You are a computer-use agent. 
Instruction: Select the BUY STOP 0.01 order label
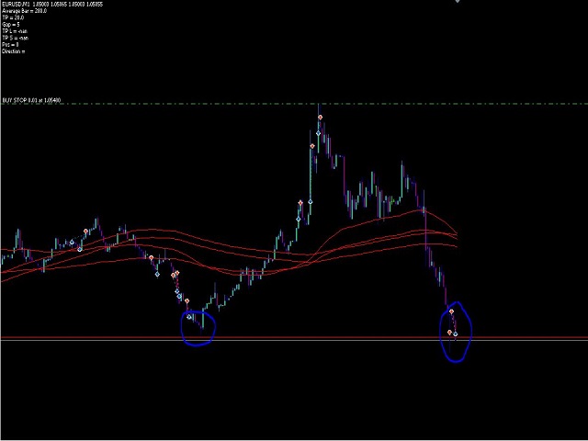pyautogui.click(x=31, y=100)
